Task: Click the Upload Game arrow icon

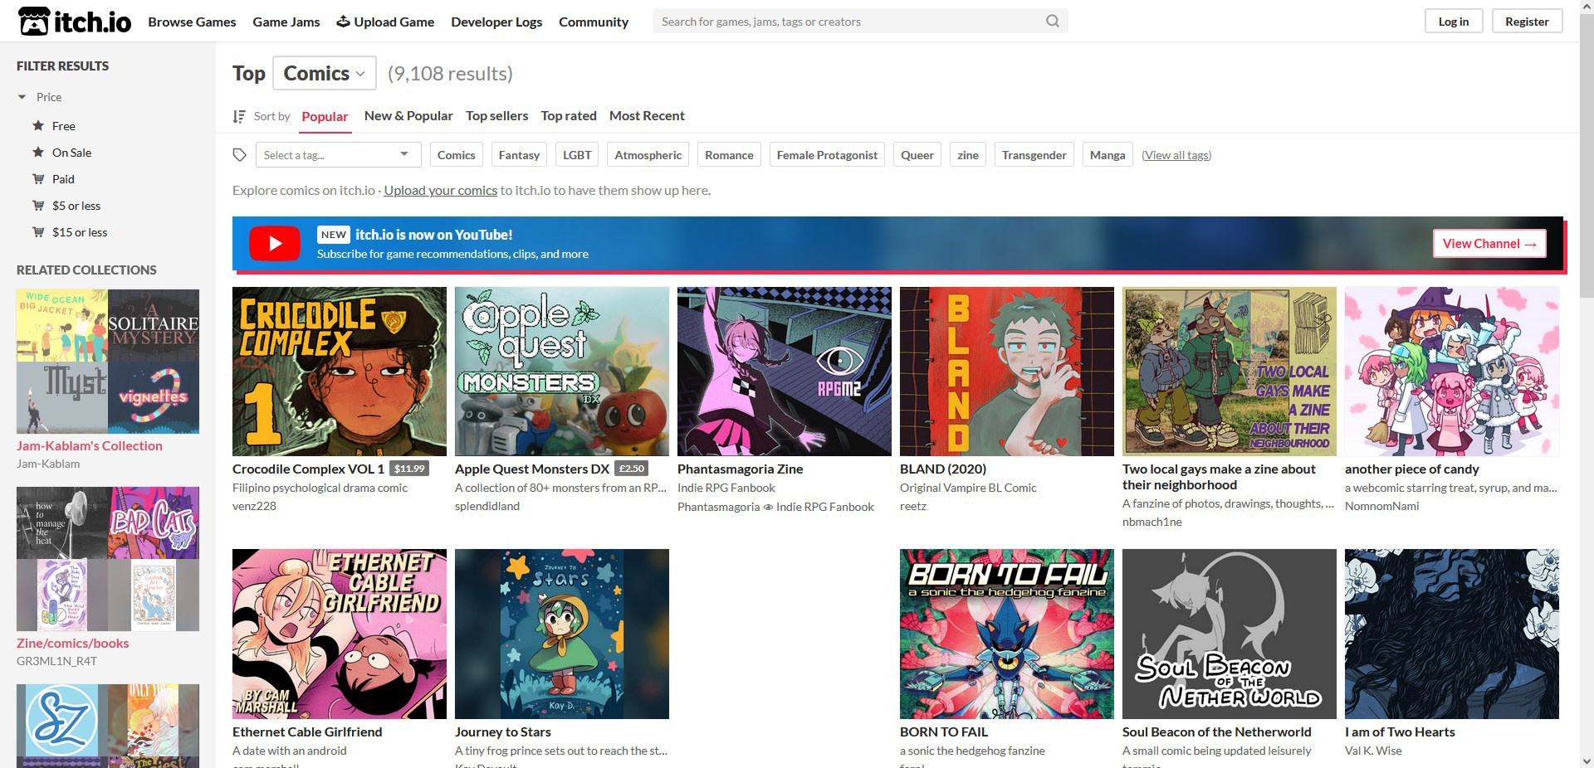Action: coord(343,22)
